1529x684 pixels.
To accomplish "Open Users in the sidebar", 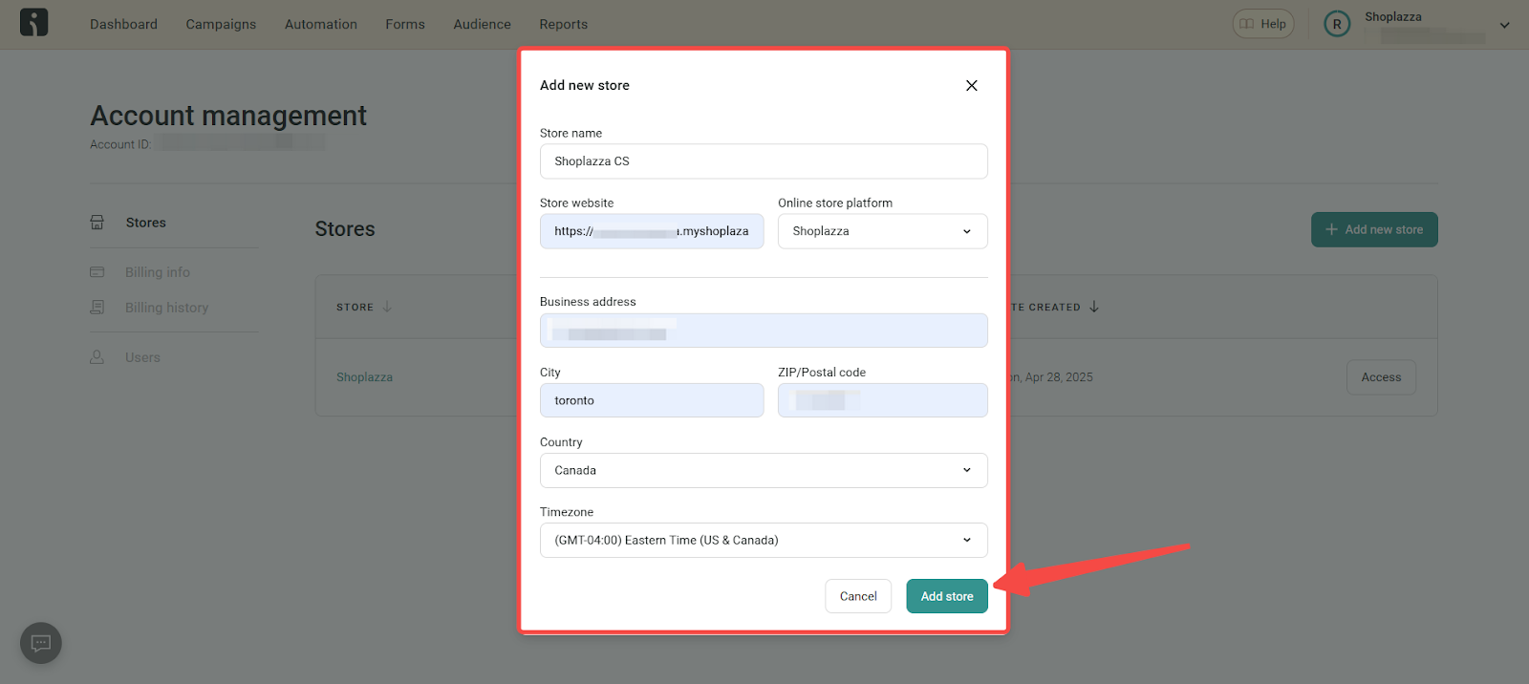I will click(142, 357).
